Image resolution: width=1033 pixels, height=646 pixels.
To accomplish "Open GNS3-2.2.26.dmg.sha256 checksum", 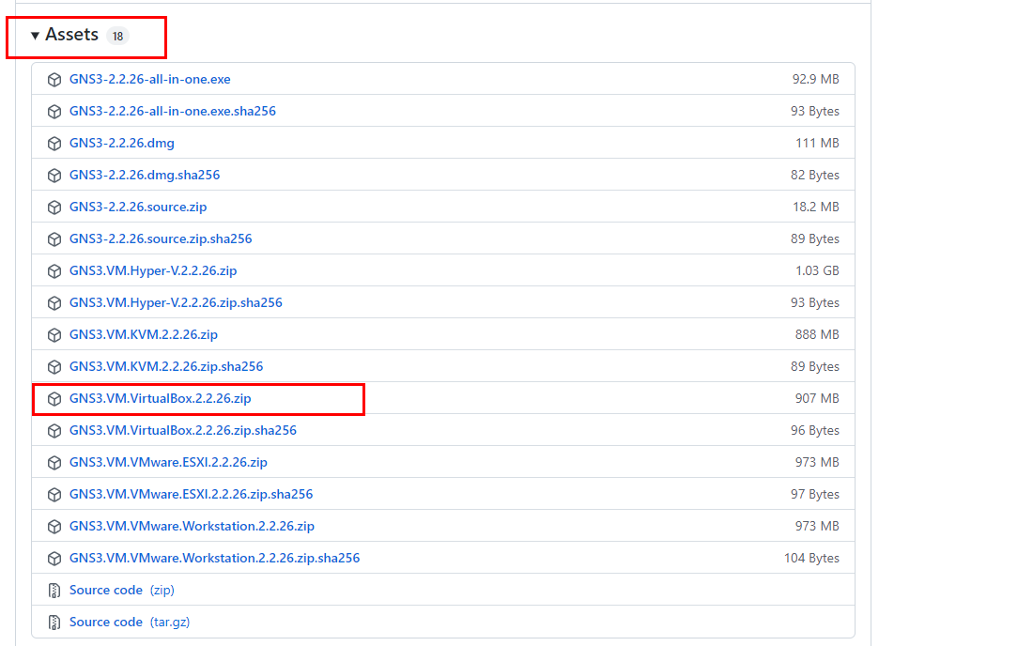I will [145, 176].
